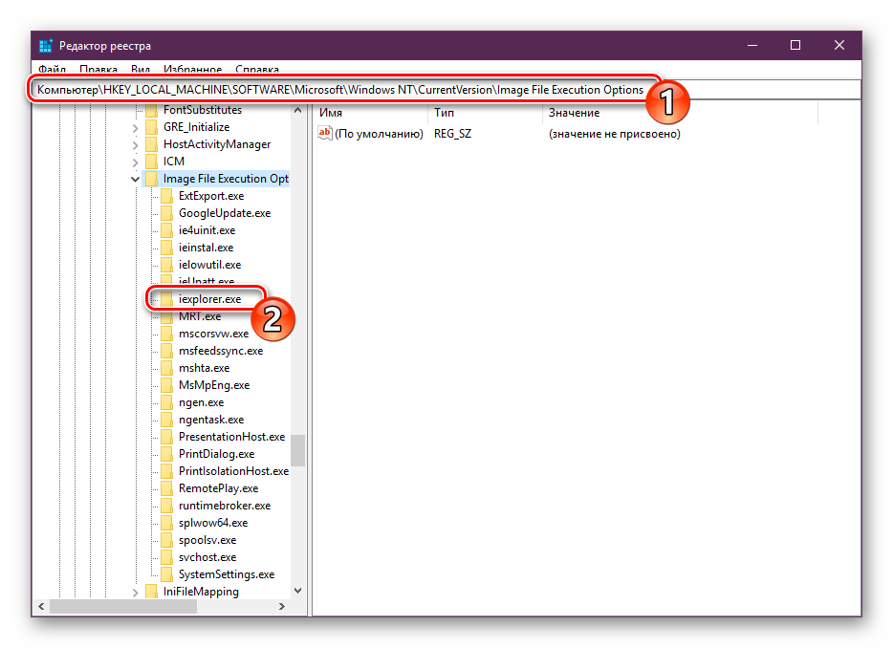Maximize the Редактор реестра window
The height and width of the screenshot is (648, 893).
coord(795,45)
